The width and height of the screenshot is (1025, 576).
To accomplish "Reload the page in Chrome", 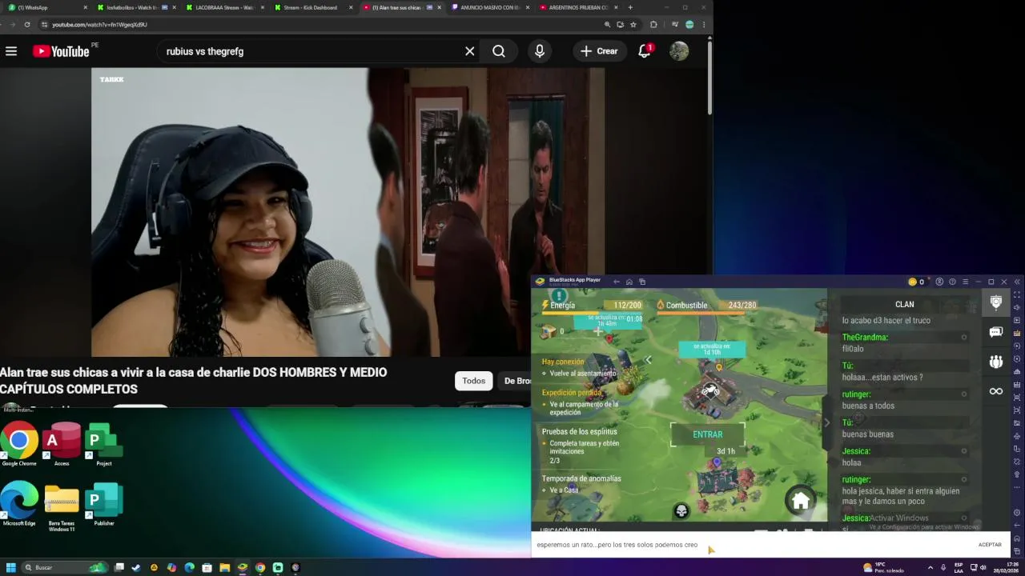I will [x=27, y=25].
